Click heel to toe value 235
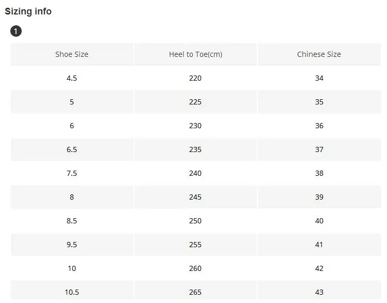 tap(195, 149)
